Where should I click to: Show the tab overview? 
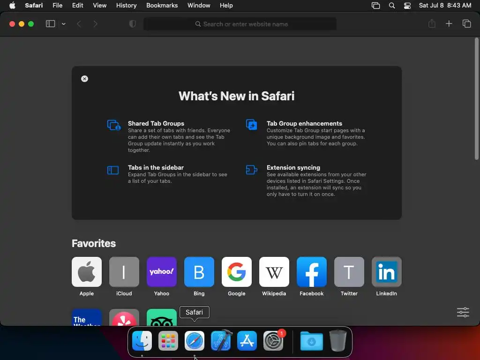[x=466, y=23]
